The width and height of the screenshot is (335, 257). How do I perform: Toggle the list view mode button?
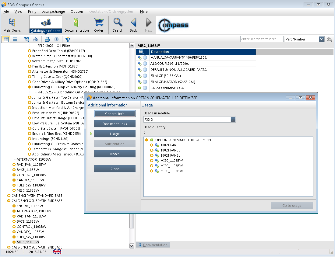[x=15, y=39]
